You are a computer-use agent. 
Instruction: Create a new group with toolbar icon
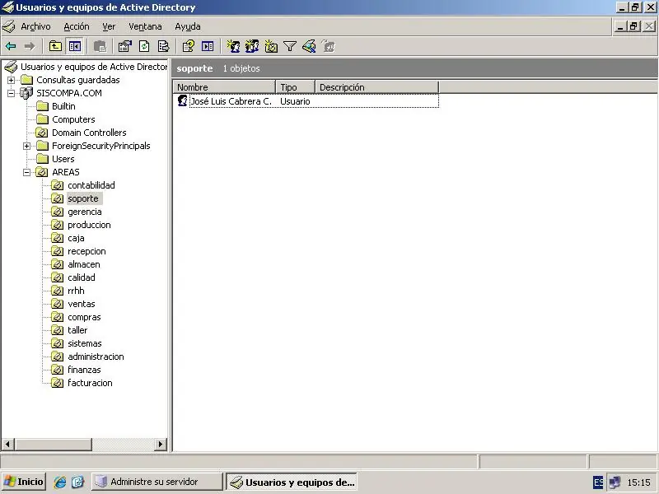252,46
